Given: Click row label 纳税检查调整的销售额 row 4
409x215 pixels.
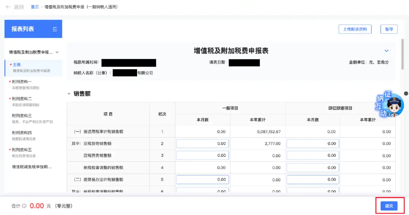Looking at the screenshot, I should pos(103,168).
